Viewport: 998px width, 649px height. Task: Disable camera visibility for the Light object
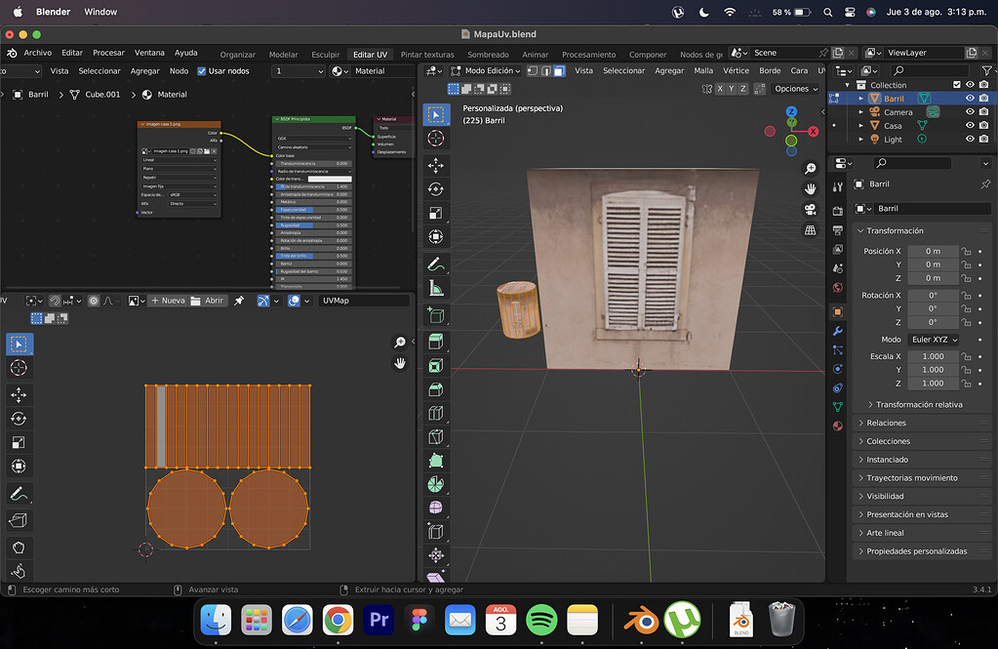click(x=983, y=139)
